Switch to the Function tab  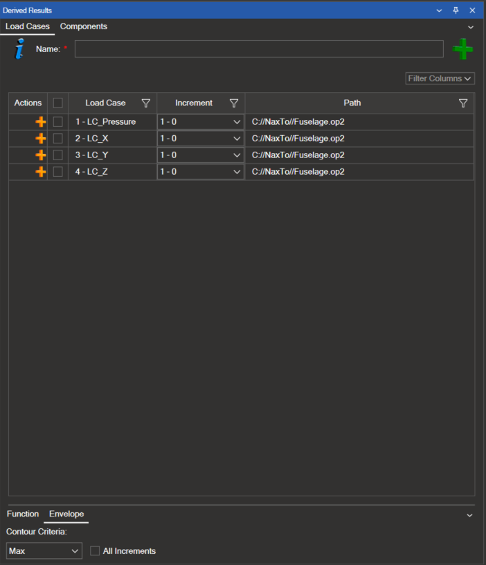coord(23,514)
